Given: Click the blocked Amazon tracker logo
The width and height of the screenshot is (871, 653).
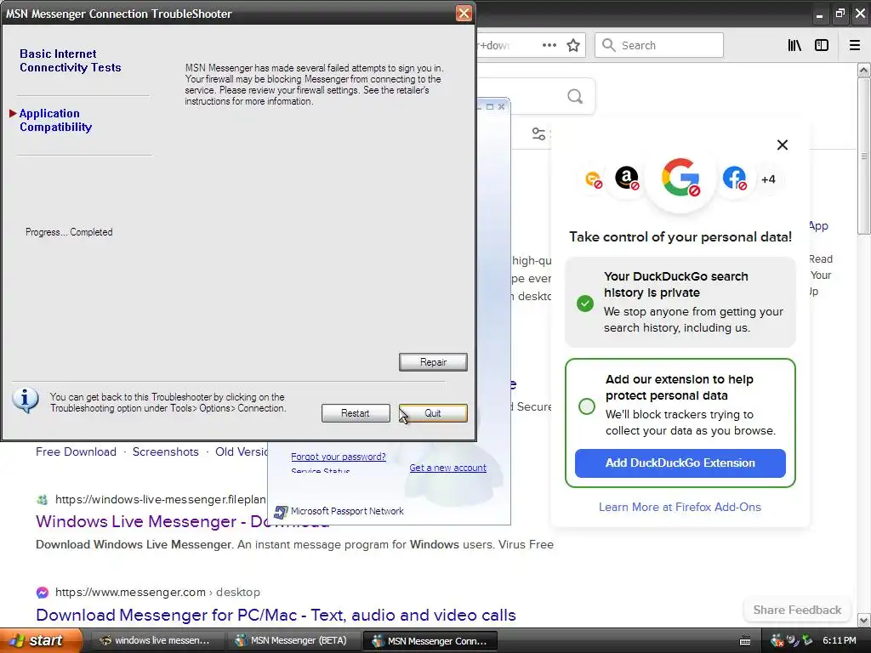Looking at the screenshot, I should [627, 179].
